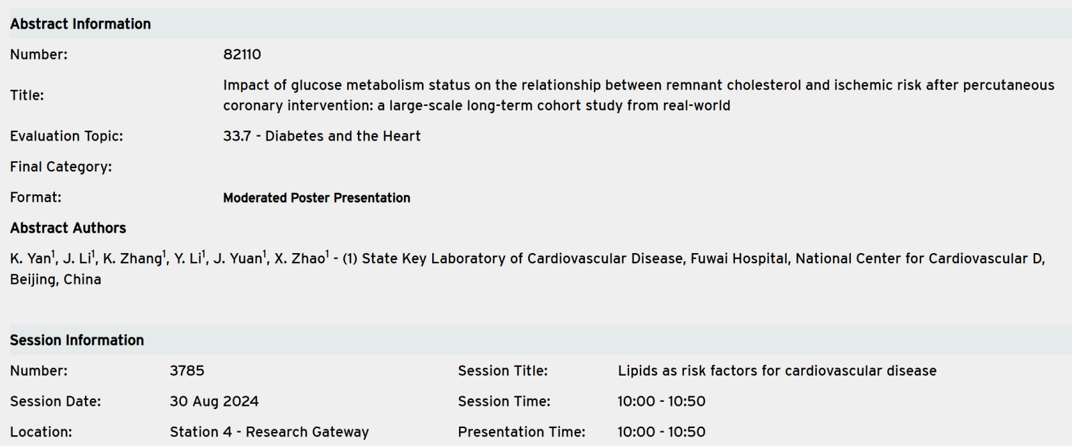Click the Presentation Time label
This screenshot has height=446, width=1072.
coord(521,433)
